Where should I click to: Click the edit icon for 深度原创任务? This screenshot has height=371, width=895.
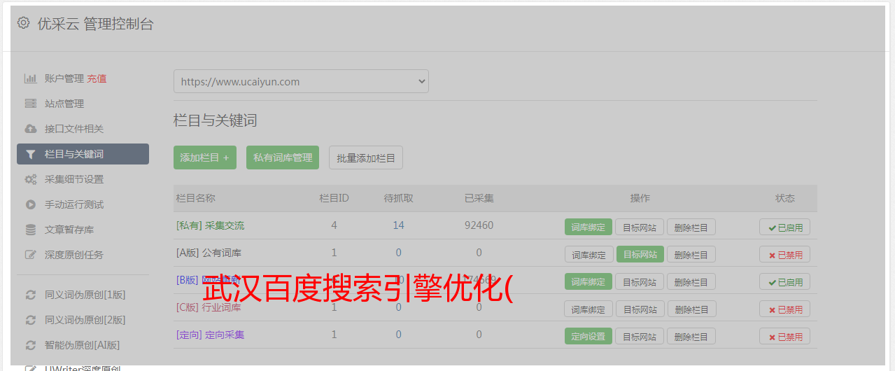click(30, 255)
